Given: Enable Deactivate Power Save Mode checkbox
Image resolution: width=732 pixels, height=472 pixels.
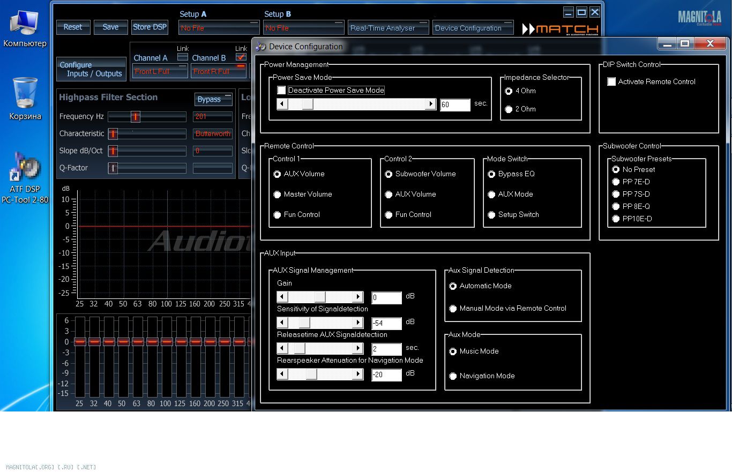Looking at the screenshot, I should point(281,90).
